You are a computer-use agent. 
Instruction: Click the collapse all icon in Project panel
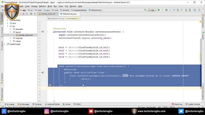click(27, 14)
